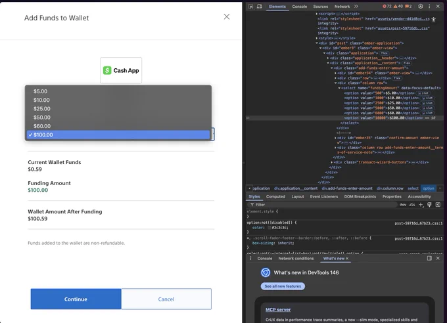Open the Accessibility tab
Image resolution: width=447 pixels, height=323 pixels.
419,196
